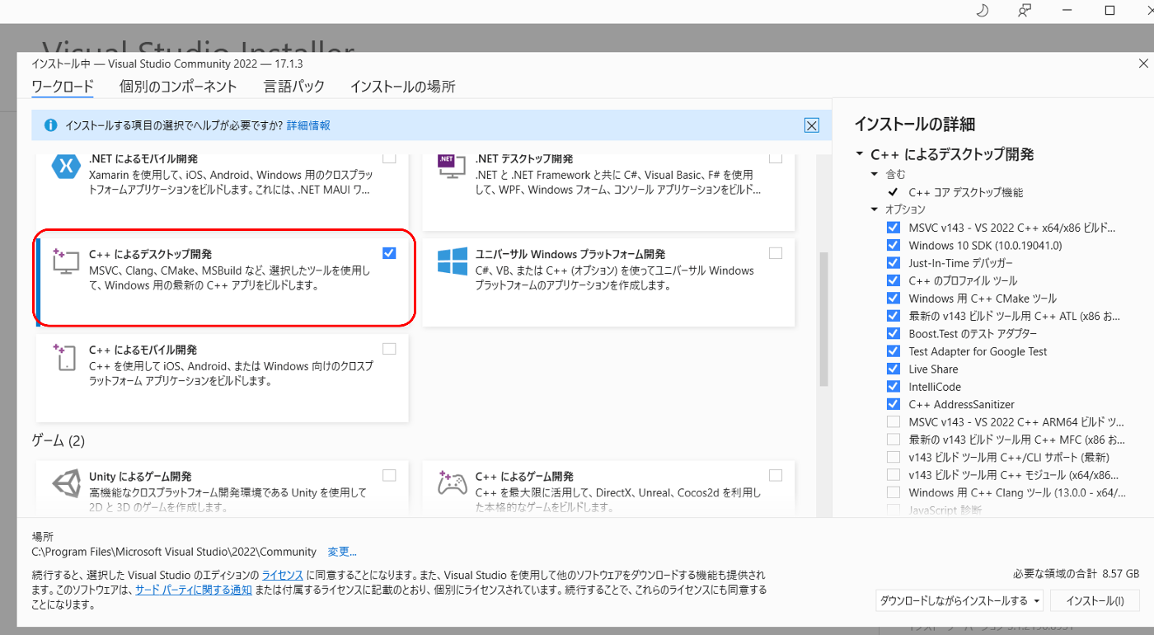Click the C++ game development controller icon
Viewport: 1154px width, 635px height.
point(451,484)
